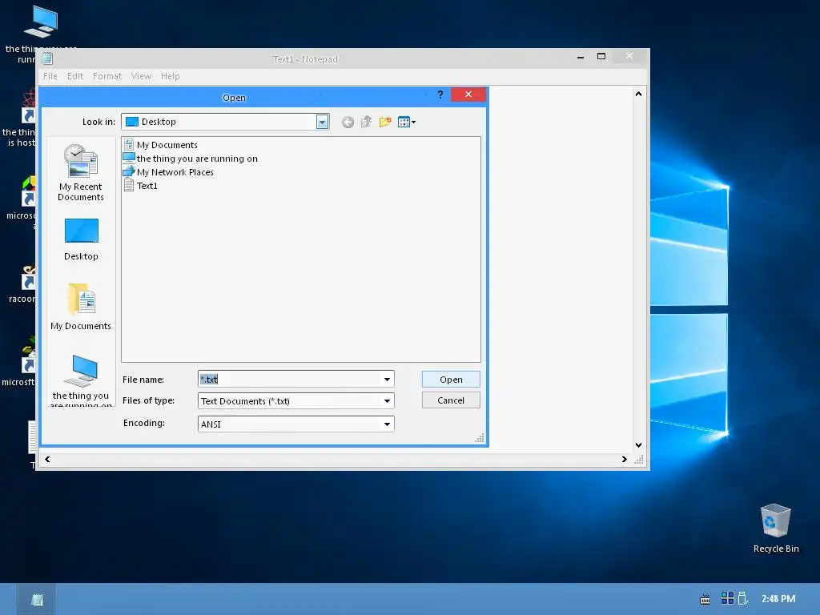Expand the Files of type dropdown
The image size is (820, 615).
click(387, 401)
